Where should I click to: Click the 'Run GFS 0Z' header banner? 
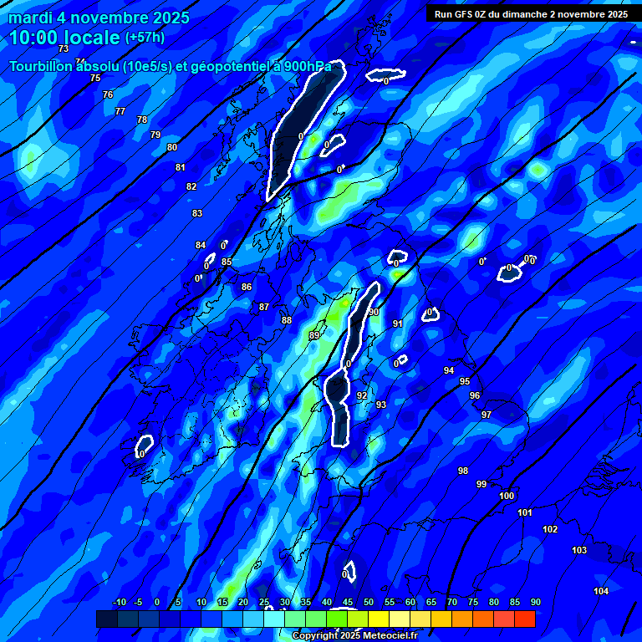(x=531, y=13)
